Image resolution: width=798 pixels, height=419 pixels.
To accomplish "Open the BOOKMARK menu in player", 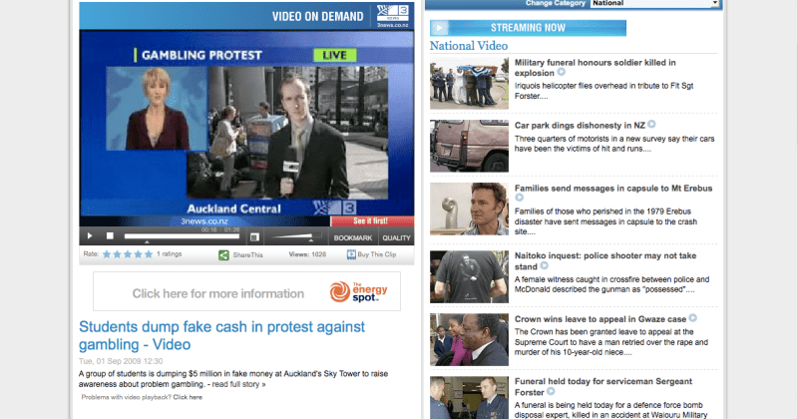I will tap(353, 237).
